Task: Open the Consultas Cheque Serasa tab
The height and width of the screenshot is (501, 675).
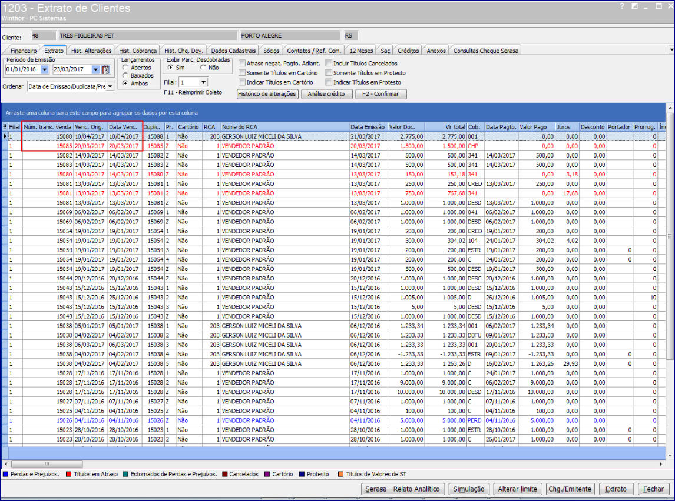Action: point(485,51)
